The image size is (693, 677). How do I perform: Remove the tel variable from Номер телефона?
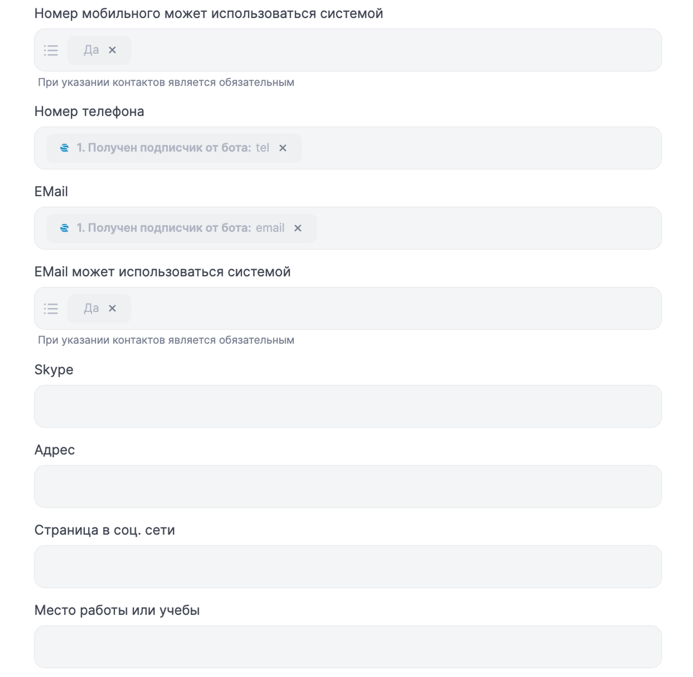click(283, 148)
